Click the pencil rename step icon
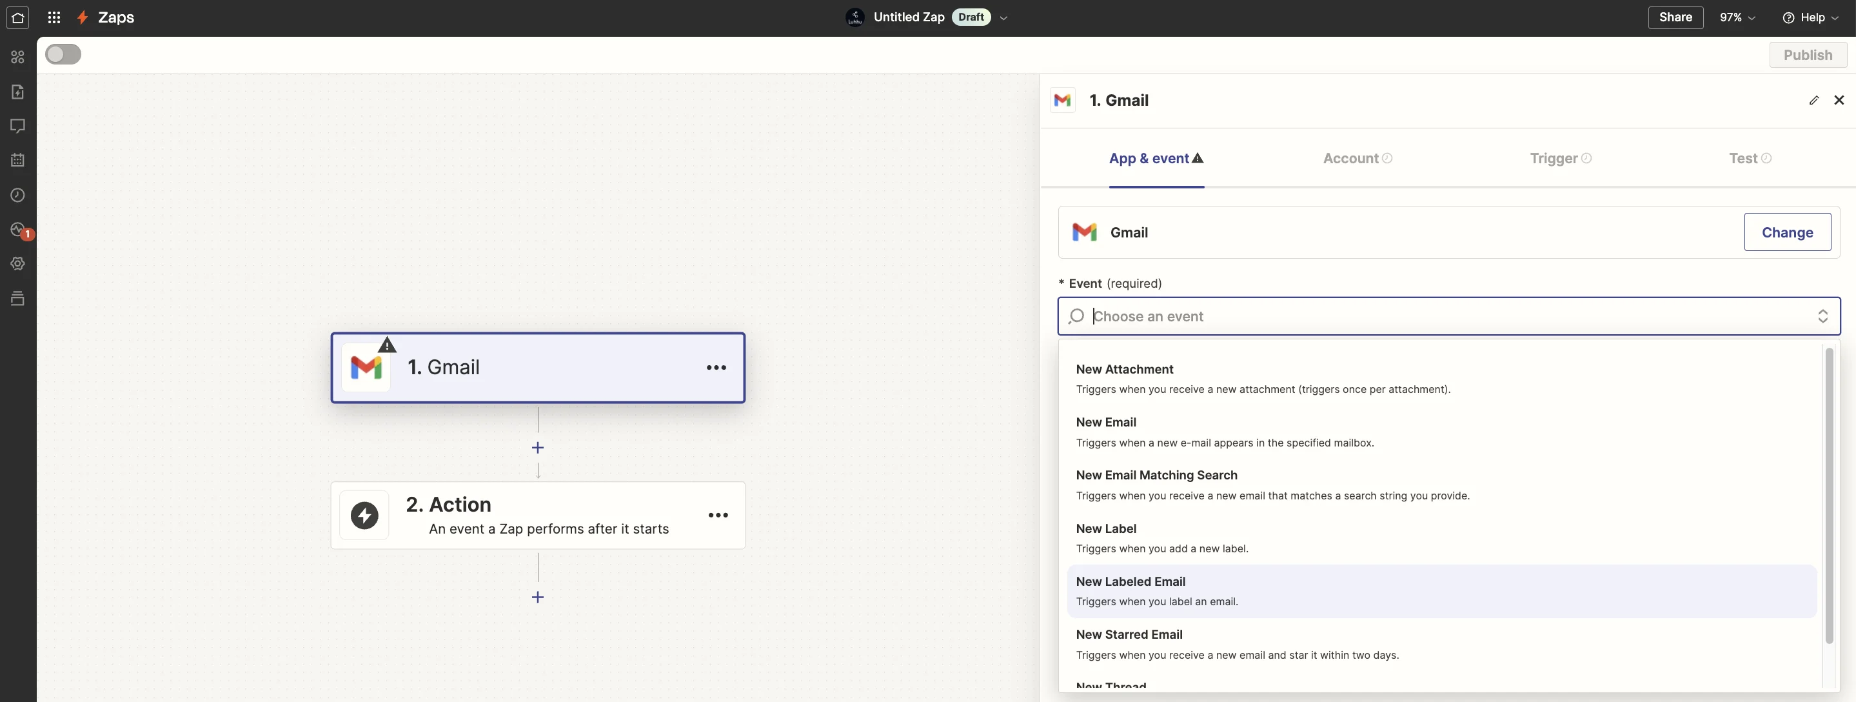 coord(1813,100)
